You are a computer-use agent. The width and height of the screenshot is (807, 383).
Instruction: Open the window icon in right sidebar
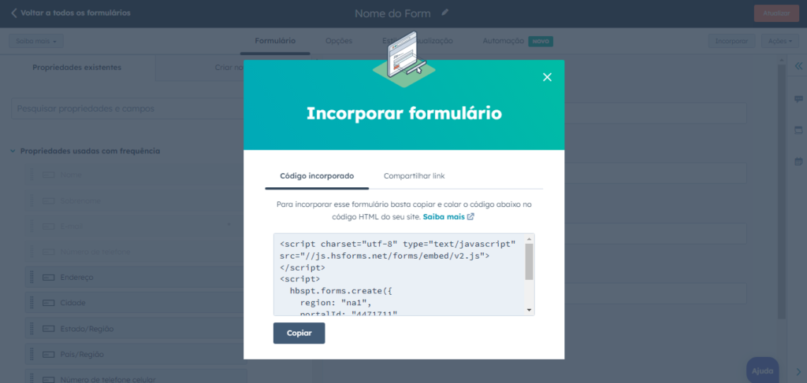click(x=798, y=131)
